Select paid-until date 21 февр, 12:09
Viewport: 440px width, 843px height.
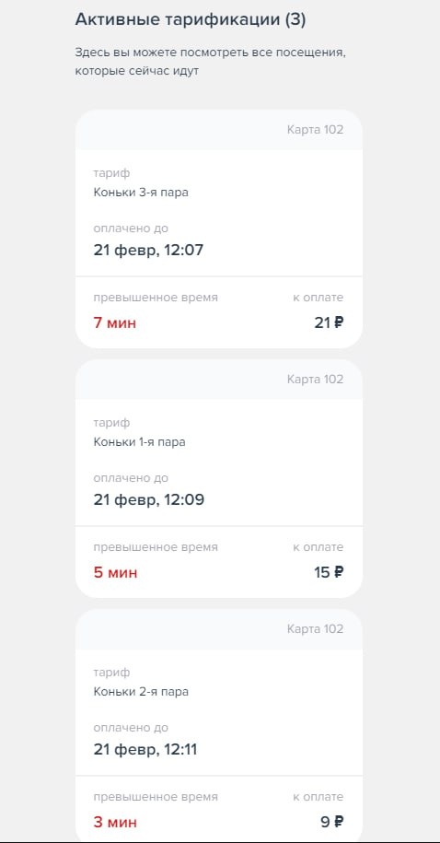[x=149, y=500]
